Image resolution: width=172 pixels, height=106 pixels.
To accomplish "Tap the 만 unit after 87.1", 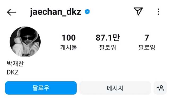I will [x=116, y=38].
